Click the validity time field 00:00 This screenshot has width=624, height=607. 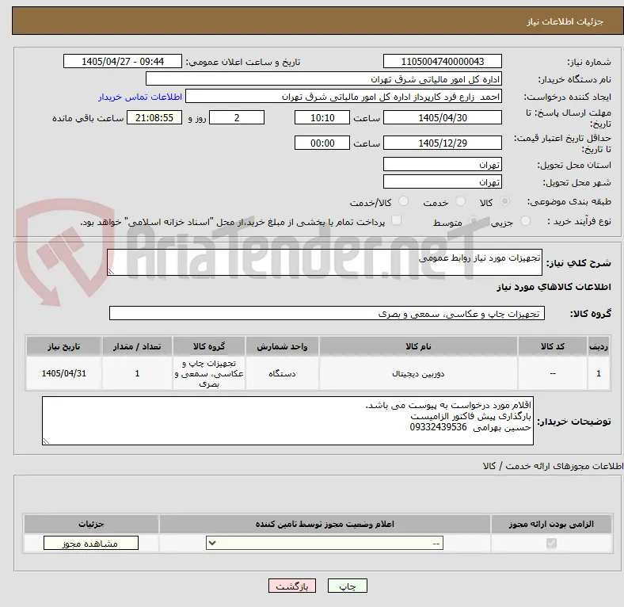[x=322, y=143]
